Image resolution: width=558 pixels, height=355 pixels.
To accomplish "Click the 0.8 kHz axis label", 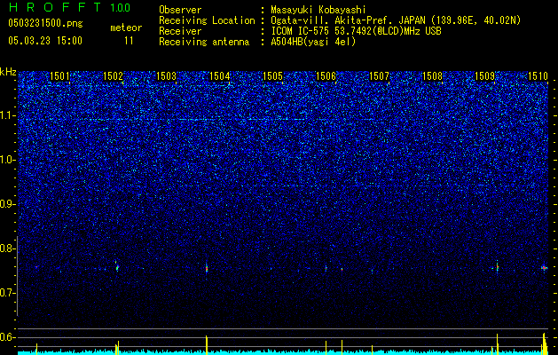I will click(7, 248).
